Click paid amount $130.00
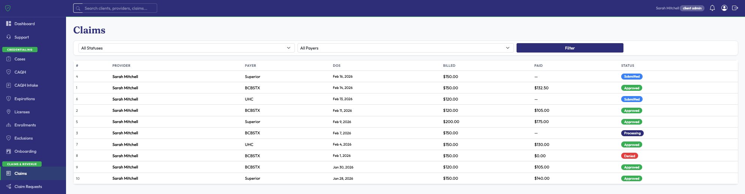 542,144
